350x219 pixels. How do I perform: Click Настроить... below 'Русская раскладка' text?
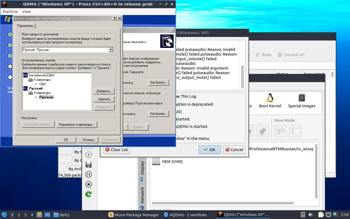(x=159, y=113)
